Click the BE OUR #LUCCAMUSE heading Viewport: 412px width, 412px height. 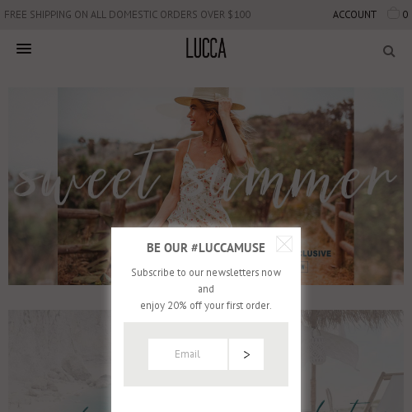click(206, 248)
